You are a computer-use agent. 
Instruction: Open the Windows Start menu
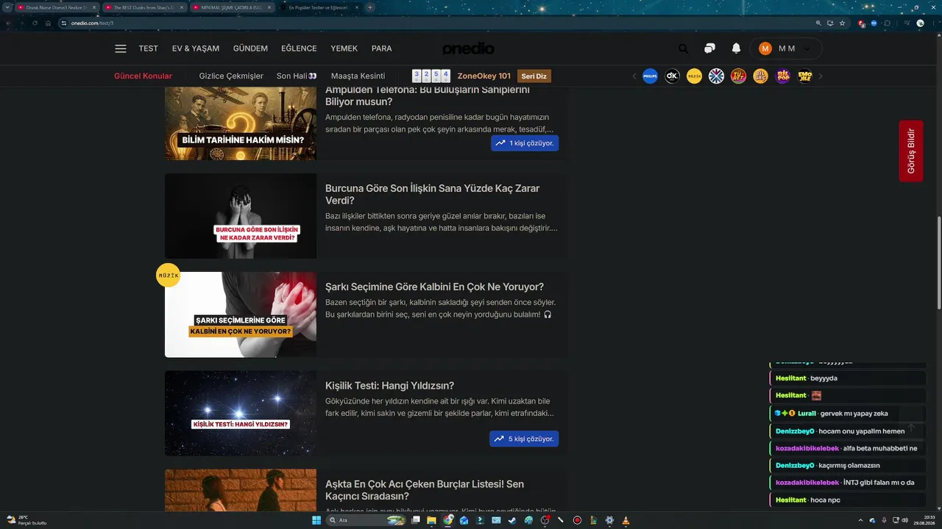click(x=316, y=520)
